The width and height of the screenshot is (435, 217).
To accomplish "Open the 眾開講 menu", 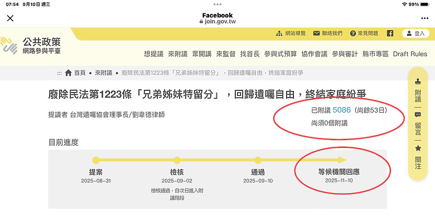I will [202, 54].
